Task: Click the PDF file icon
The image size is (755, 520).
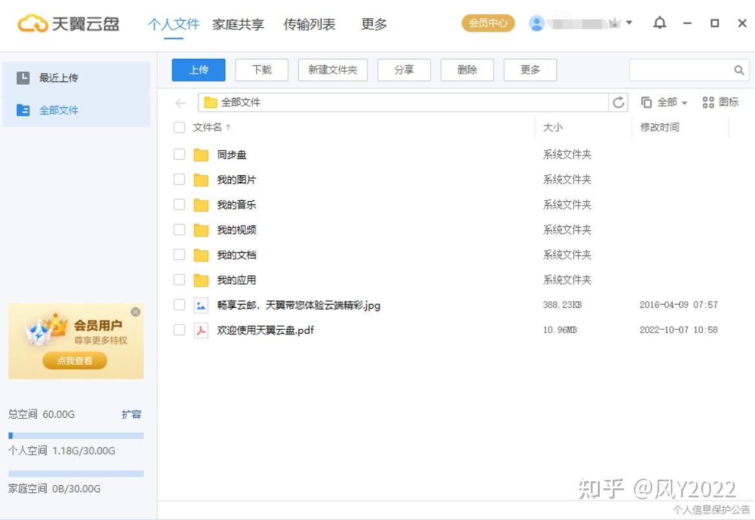Action: [x=201, y=330]
